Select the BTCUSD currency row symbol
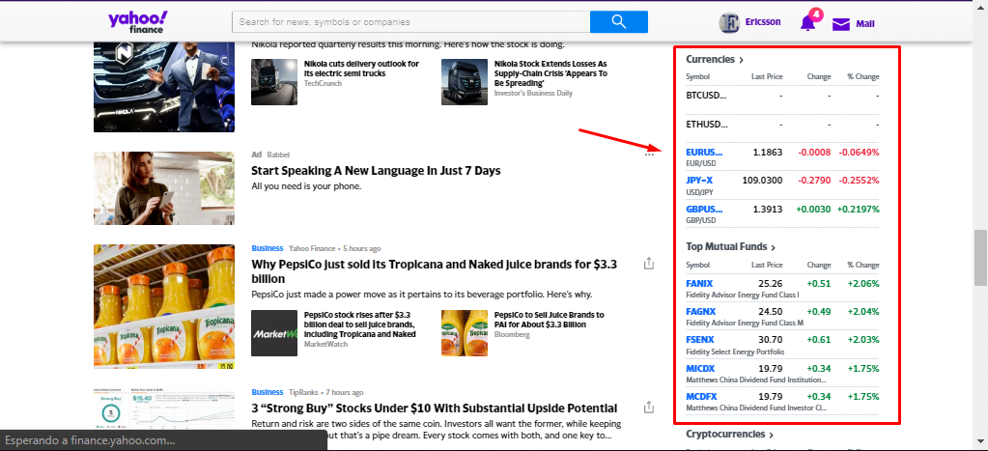Image resolution: width=988 pixels, height=451 pixels. pyautogui.click(x=706, y=96)
